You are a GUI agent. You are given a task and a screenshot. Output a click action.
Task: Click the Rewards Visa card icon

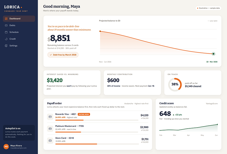[50, 117]
